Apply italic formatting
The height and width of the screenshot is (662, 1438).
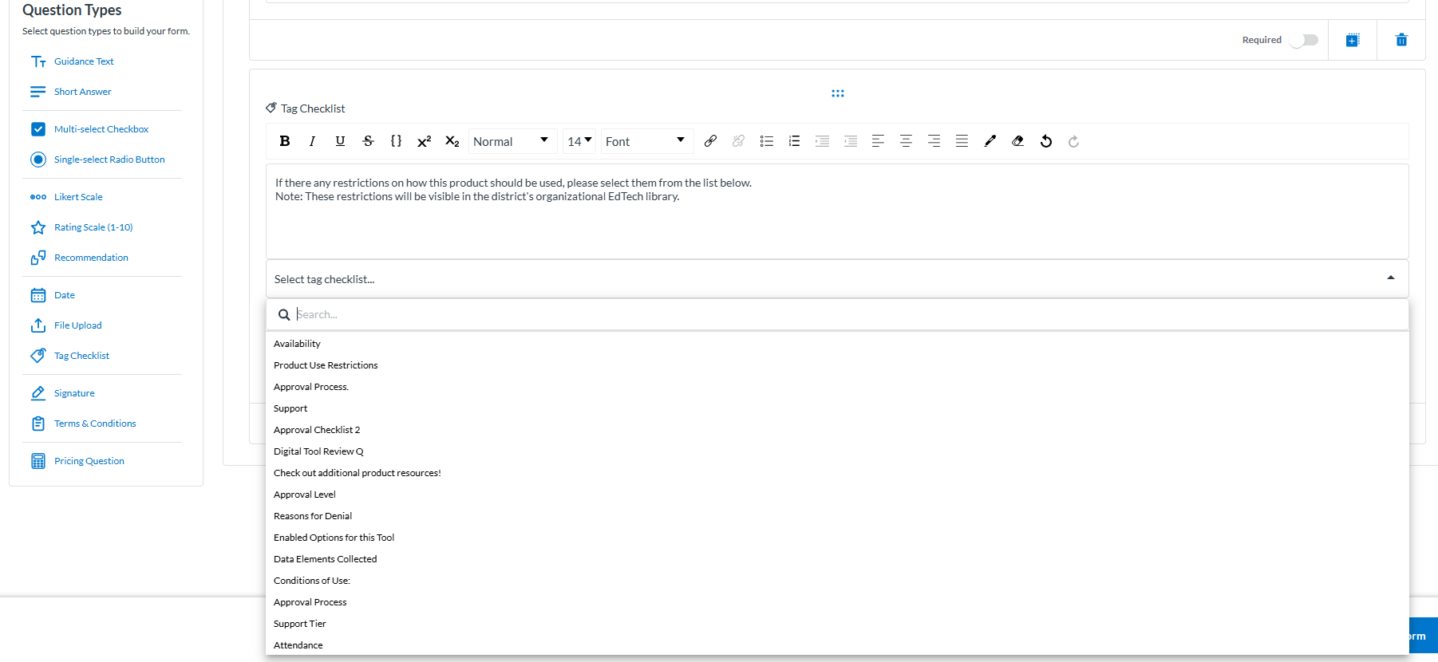(312, 141)
